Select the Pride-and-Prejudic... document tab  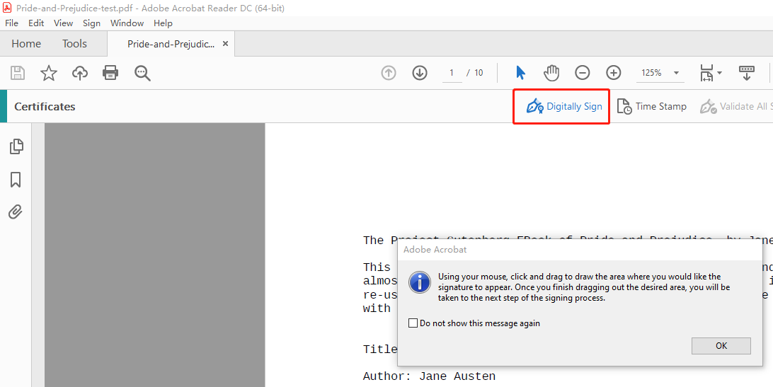pyautogui.click(x=171, y=44)
